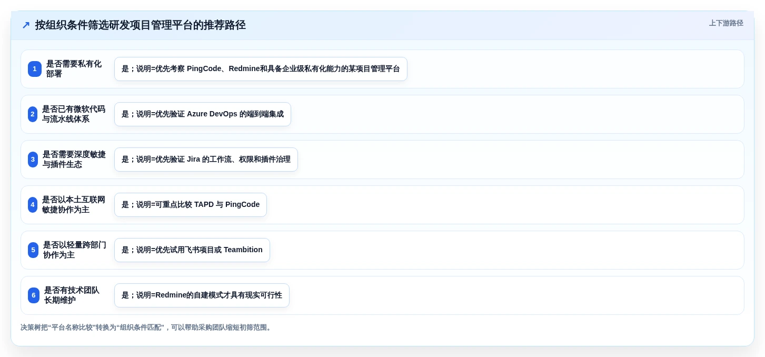
Task: Select step number badge 6
Action: pyautogui.click(x=34, y=295)
